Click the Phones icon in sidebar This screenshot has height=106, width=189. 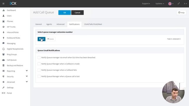click(x=4, y=21)
